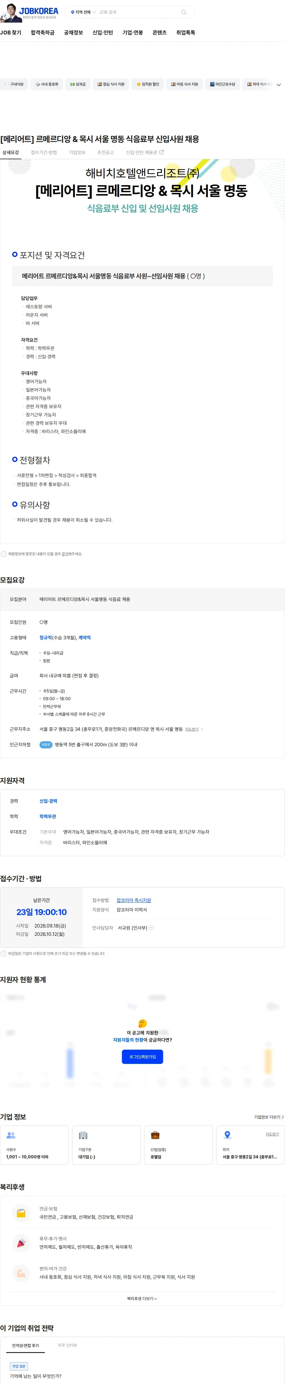Click the 신입·경력 career link
Image resolution: width=285 pixels, height=1383 pixels.
(48, 801)
